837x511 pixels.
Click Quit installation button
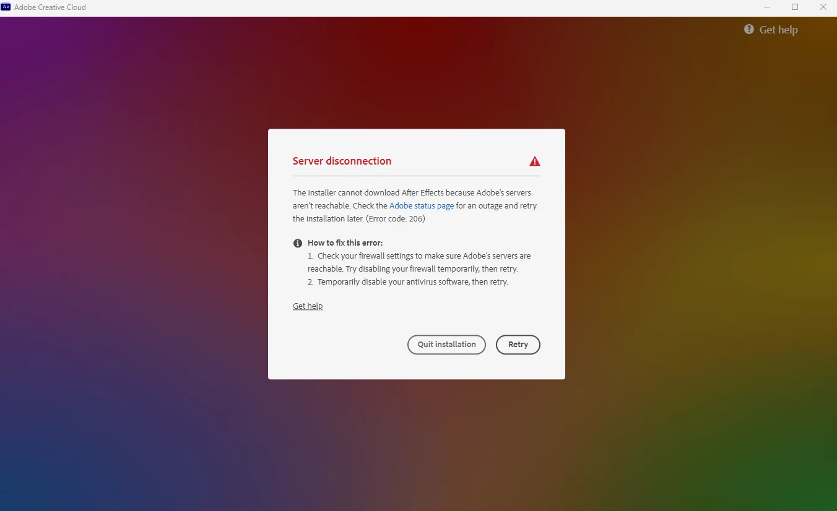(x=446, y=345)
